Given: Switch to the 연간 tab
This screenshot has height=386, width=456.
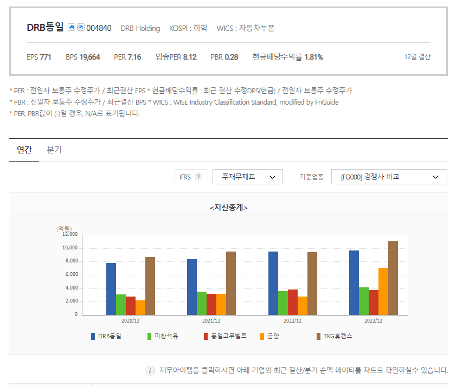Looking at the screenshot, I should coord(24,150).
